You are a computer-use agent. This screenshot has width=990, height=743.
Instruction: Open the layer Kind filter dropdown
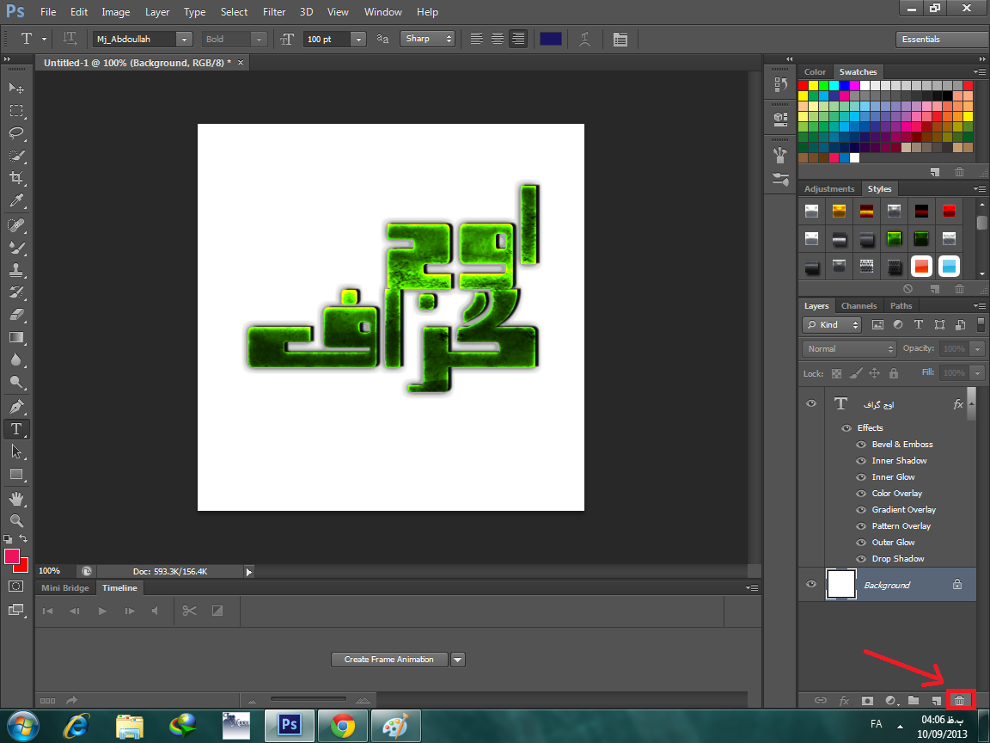point(832,325)
